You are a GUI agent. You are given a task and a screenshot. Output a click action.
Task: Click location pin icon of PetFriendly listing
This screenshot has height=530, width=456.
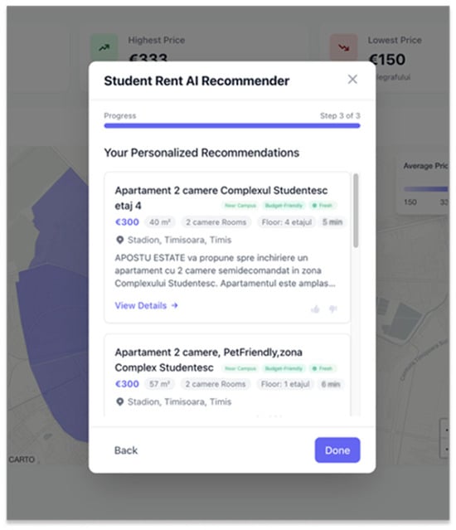(119, 402)
